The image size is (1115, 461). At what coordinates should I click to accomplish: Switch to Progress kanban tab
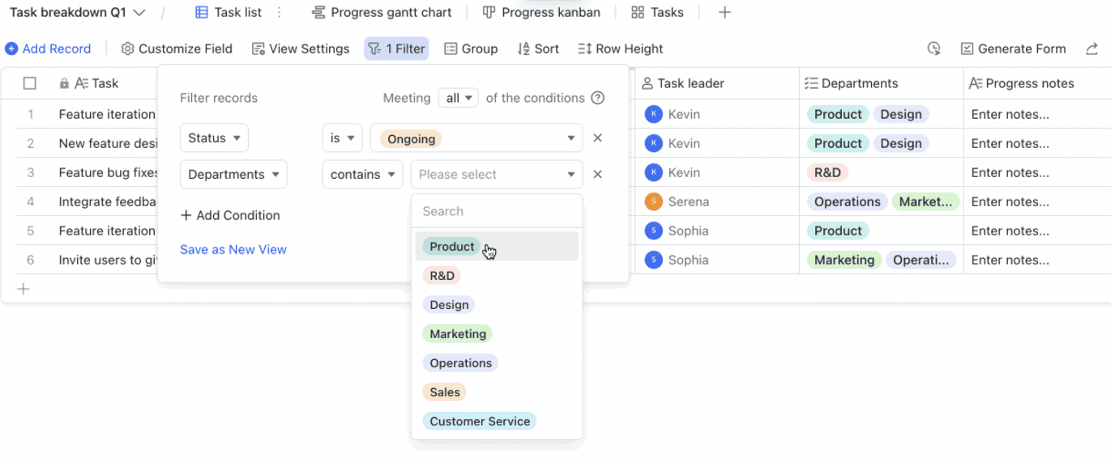tap(541, 13)
